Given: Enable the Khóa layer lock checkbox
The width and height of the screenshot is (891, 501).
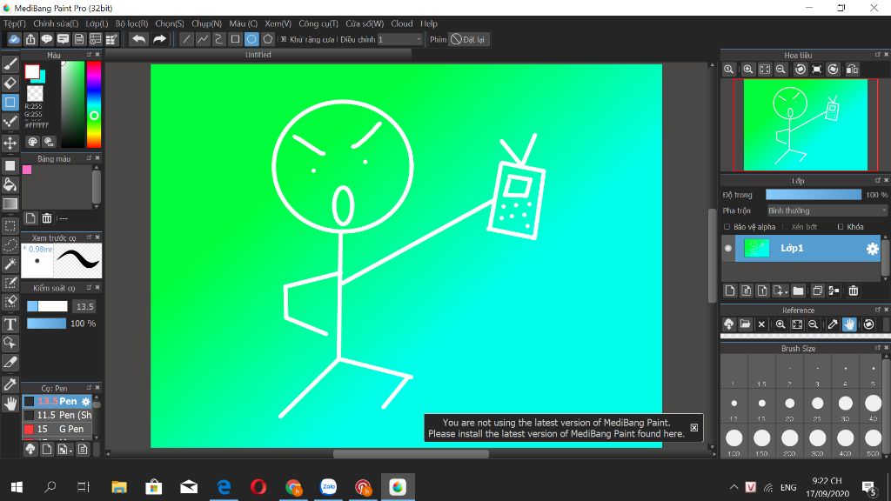Looking at the screenshot, I should click(x=841, y=227).
